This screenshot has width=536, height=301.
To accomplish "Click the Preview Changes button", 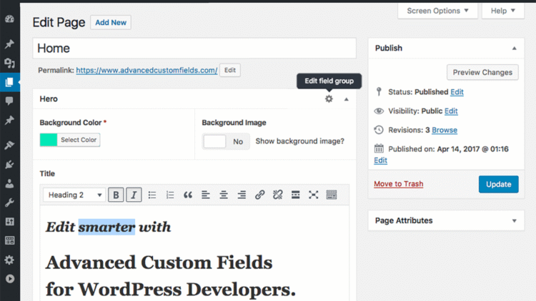I will click(482, 72).
